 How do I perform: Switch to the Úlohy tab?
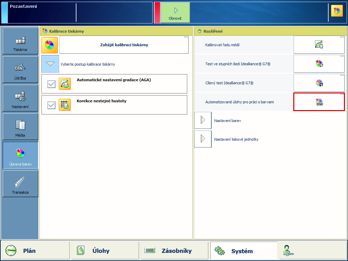coord(105,251)
